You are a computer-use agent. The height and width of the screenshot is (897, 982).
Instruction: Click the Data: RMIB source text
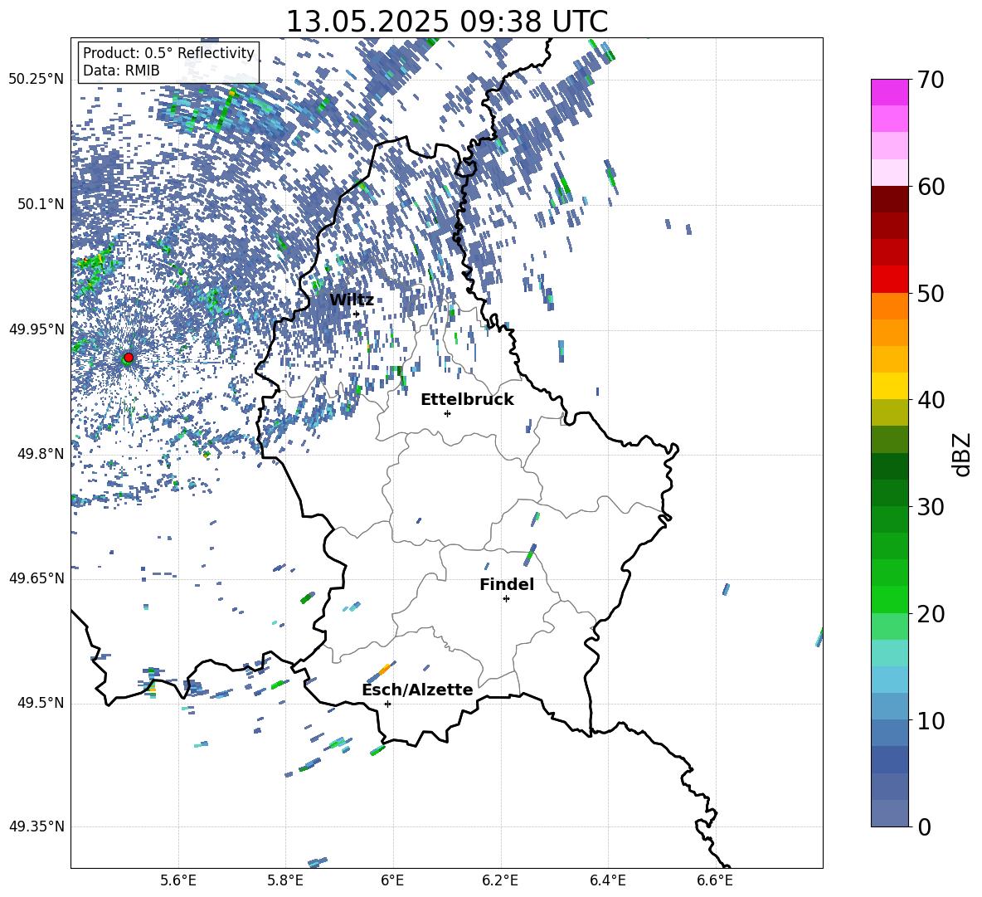[x=121, y=71]
